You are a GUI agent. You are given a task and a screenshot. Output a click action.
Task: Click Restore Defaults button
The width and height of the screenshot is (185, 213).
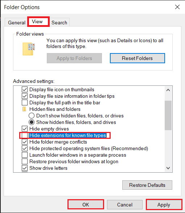pos(147,185)
